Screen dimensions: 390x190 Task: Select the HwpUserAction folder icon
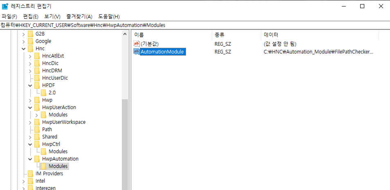click(x=37, y=107)
